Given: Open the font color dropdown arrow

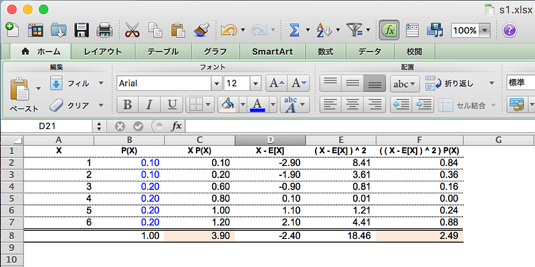Looking at the screenshot, I should [273, 105].
